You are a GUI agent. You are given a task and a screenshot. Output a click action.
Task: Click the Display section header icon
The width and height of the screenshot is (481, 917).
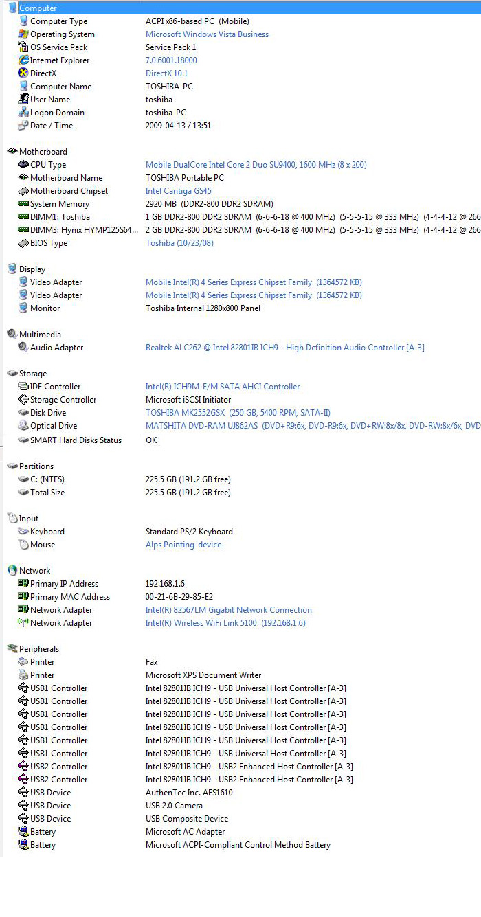tap(12, 269)
